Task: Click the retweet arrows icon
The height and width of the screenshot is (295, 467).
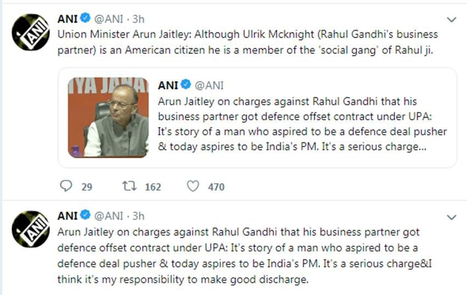Action: pyautogui.click(x=129, y=186)
